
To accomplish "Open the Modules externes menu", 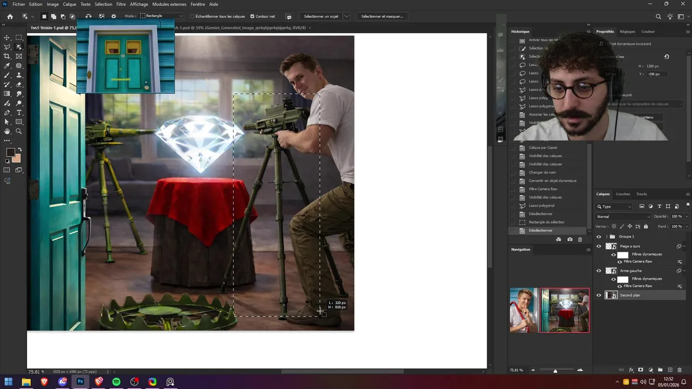I will pyautogui.click(x=169, y=4).
